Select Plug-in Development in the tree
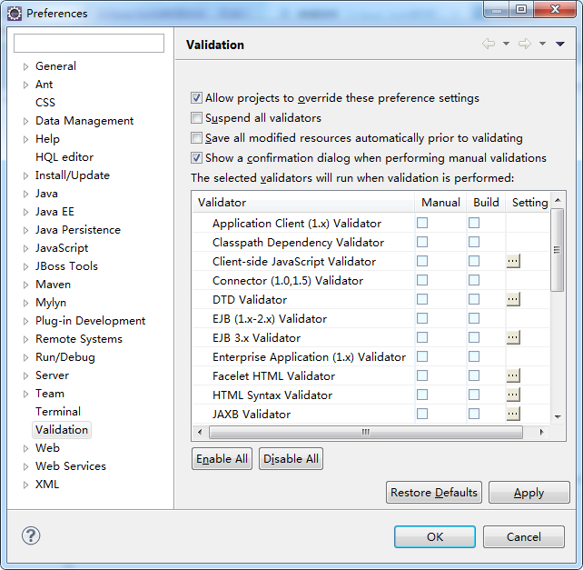583x570 pixels. [90, 321]
